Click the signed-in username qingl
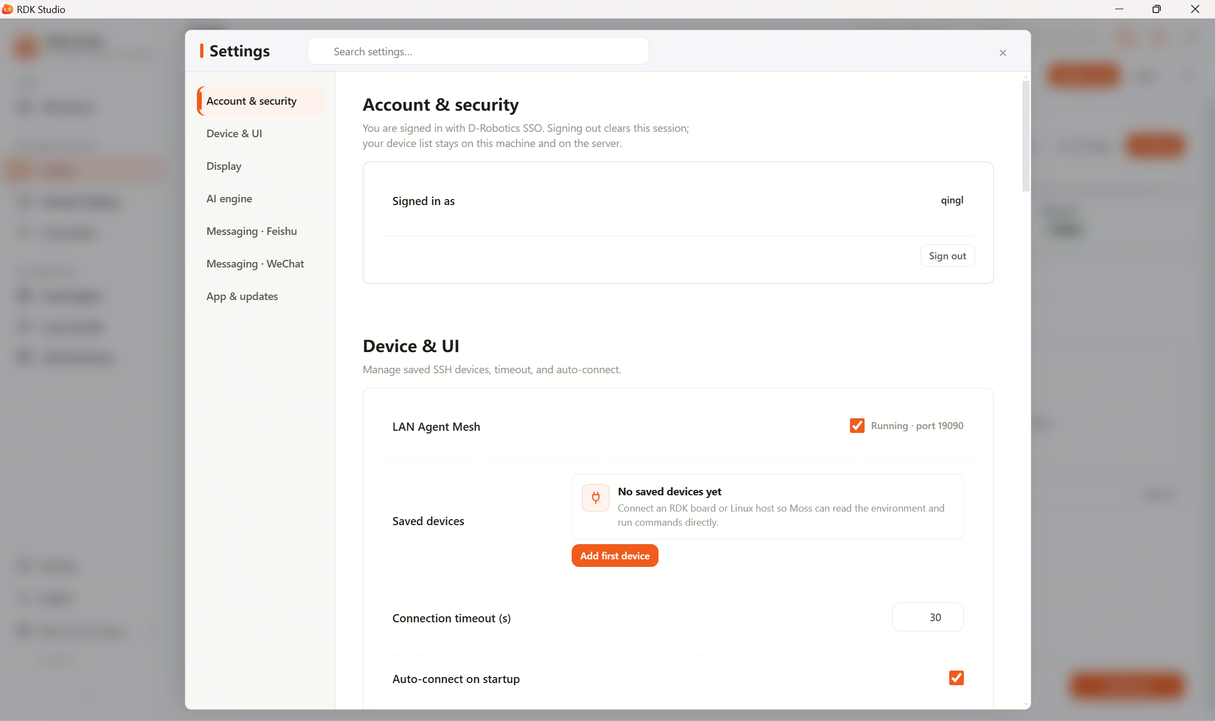 [952, 200]
